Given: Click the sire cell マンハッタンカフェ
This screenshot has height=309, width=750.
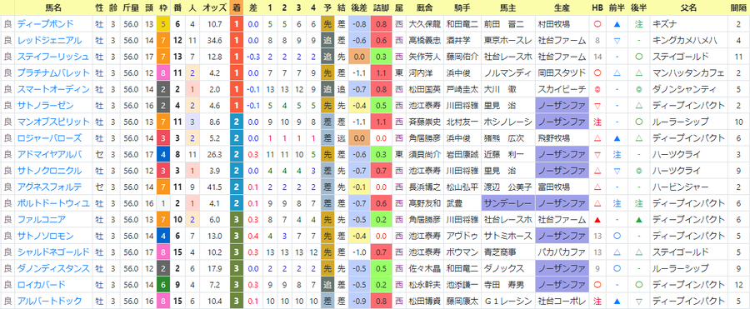Looking at the screenshot, I should (690, 72).
